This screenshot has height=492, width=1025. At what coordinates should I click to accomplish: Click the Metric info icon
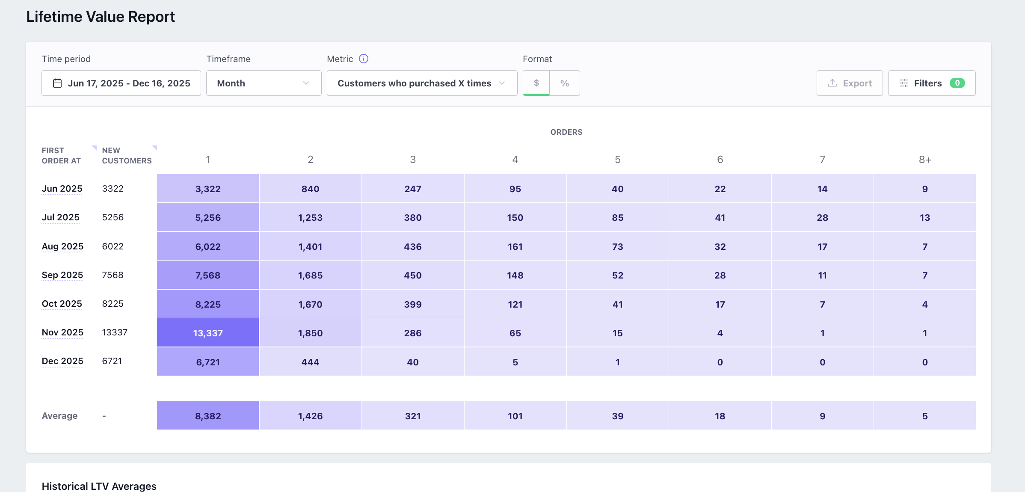click(x=364, y=59)
